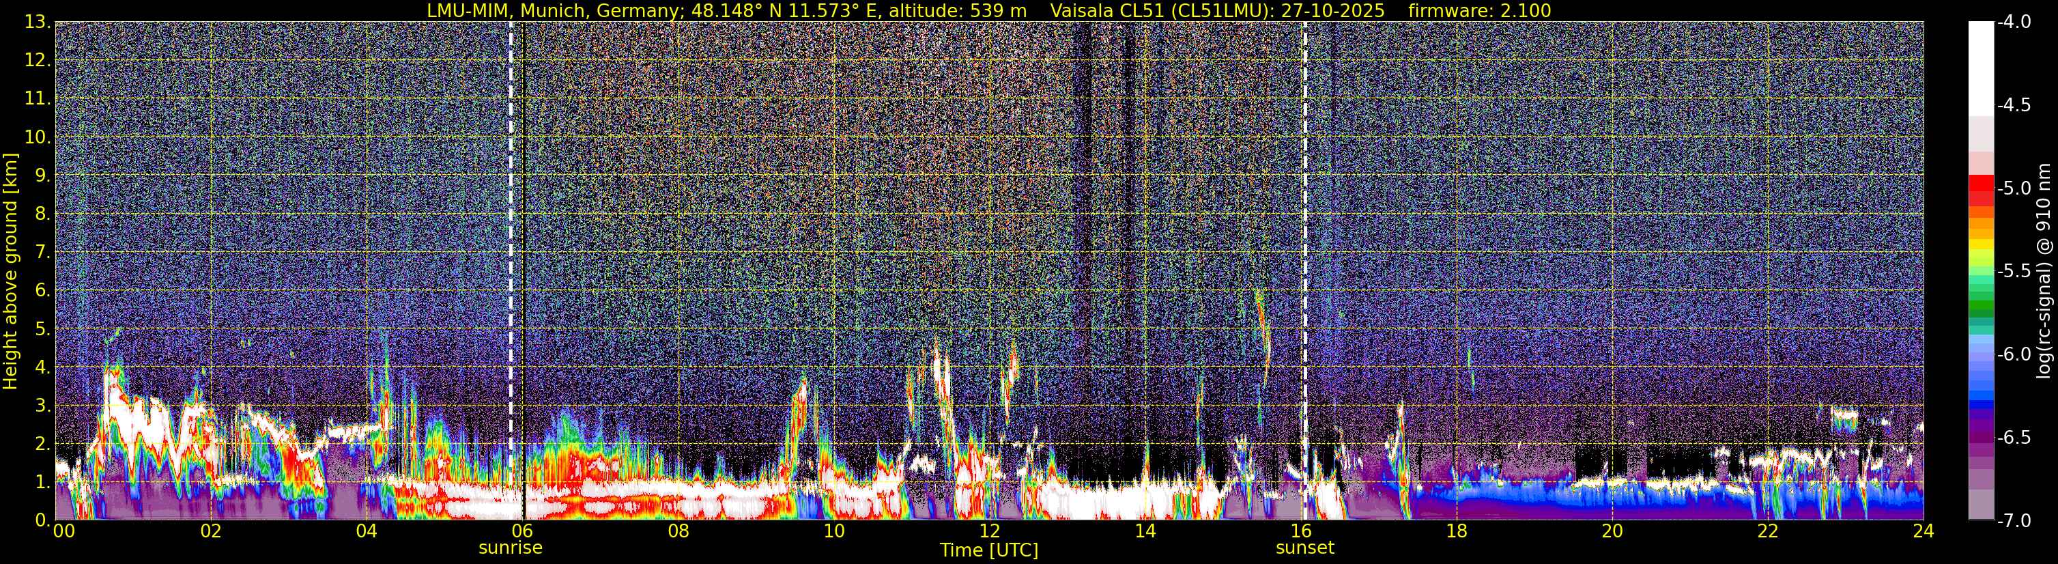The image size is (2058, 564).
Task: Click the white dashed sunrise line
Action: point(511,271)
